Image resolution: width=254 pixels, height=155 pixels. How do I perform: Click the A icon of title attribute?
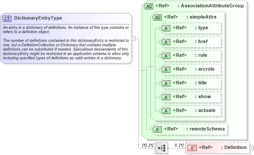(x=166, y=84)
